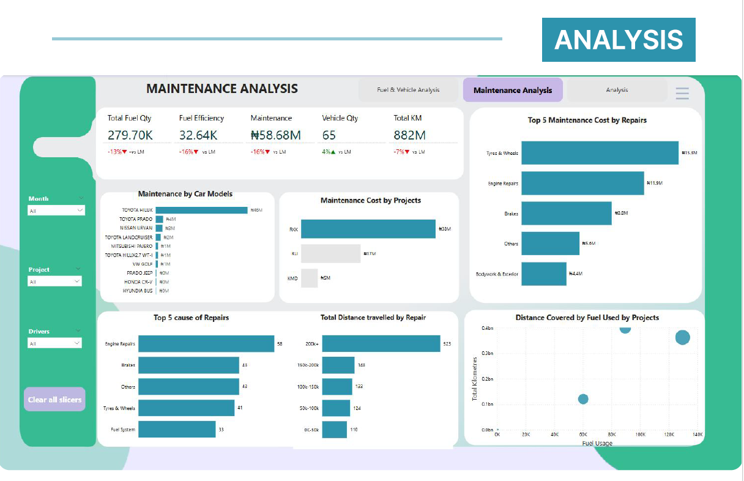This screenshot has height=481, width=744.
Task: Click the red down arrow under Total Fuel Qty
Action: click(x=124, y=152)
